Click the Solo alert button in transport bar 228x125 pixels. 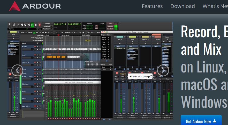(x=110, y=24)
